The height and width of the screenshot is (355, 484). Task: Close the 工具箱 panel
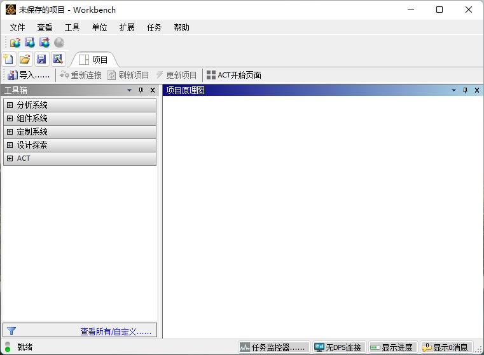click(153, 90)
